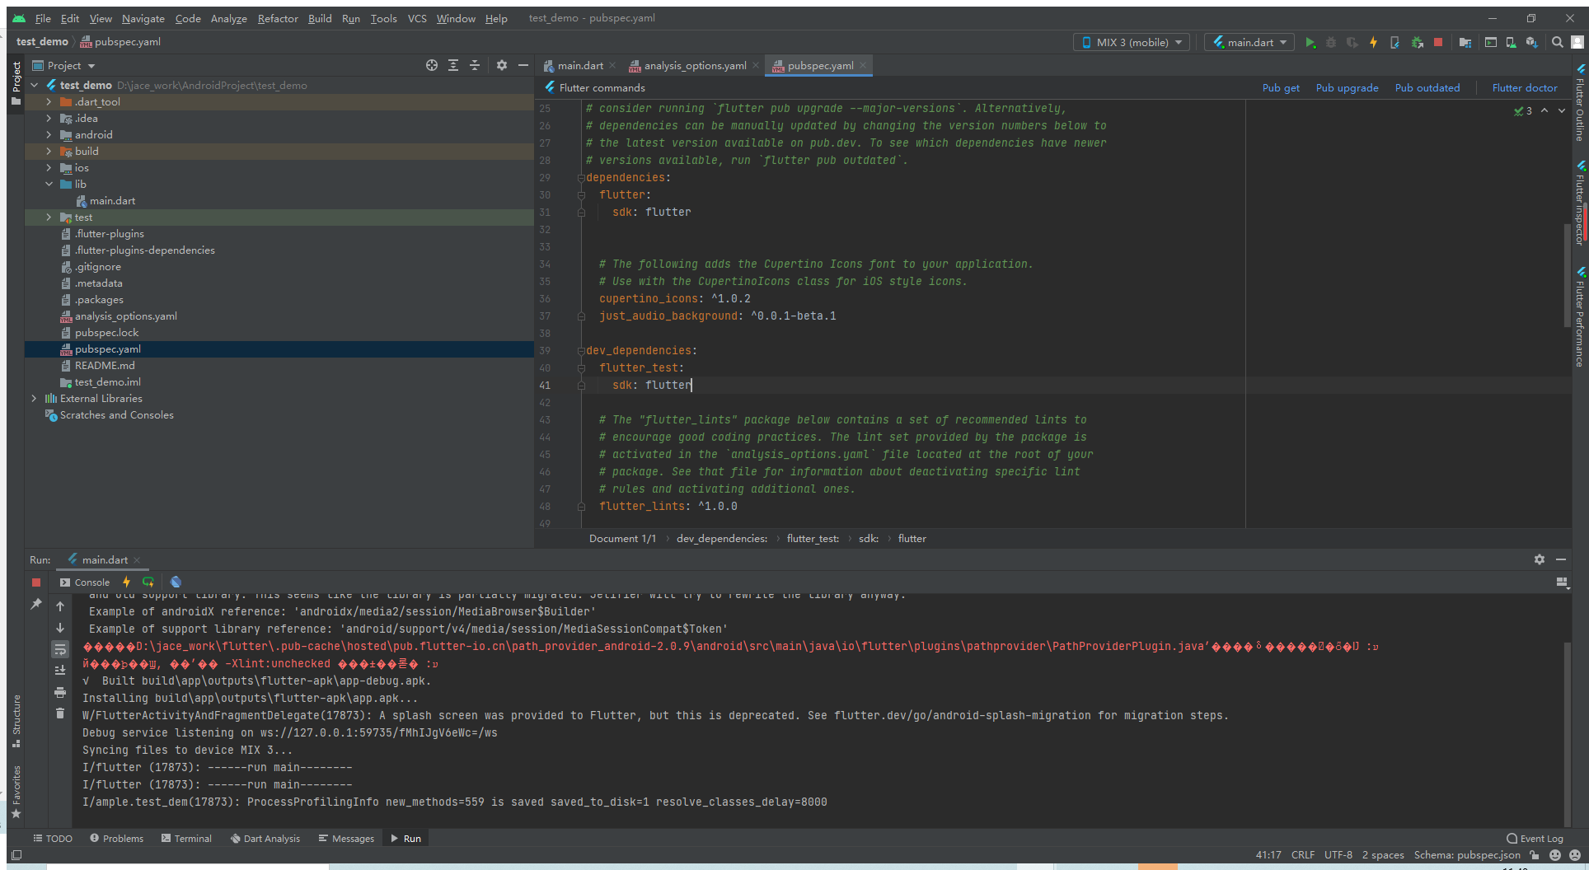
Task: Click locate/select opened file target icon in Project panel
Action: pos(431,65)
